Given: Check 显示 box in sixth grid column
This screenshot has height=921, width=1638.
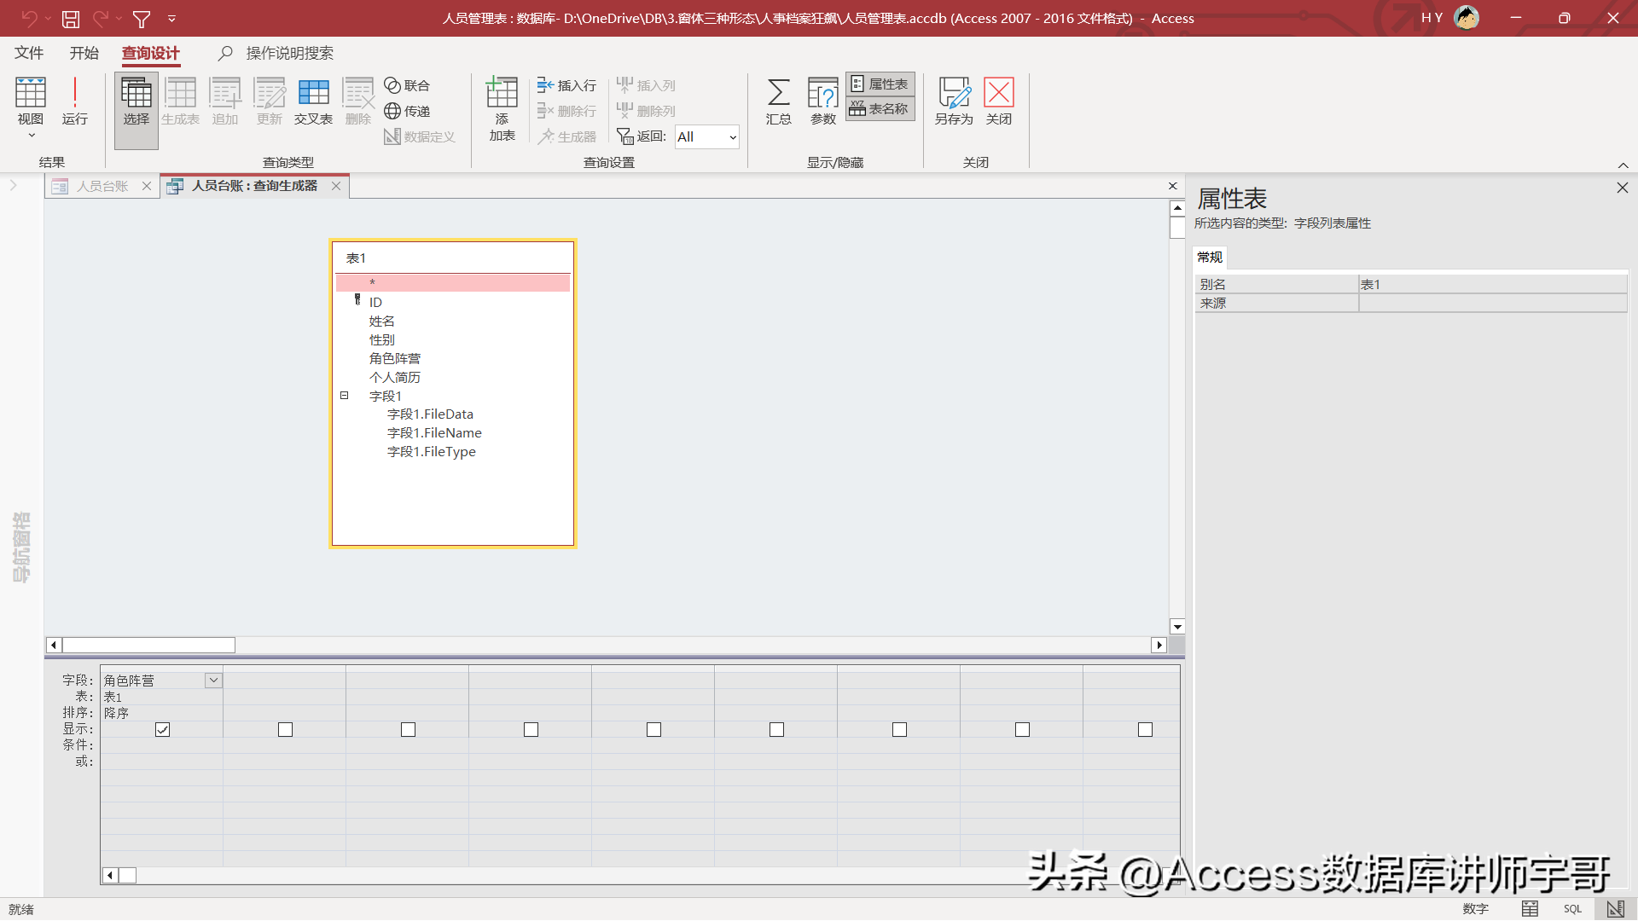Looking at the screenshot, I should pyautogui.click(x=776, y=730).
